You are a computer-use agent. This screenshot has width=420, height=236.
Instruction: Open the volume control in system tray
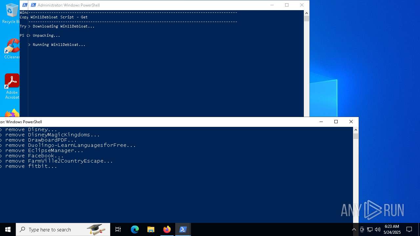tap(378, 229)
